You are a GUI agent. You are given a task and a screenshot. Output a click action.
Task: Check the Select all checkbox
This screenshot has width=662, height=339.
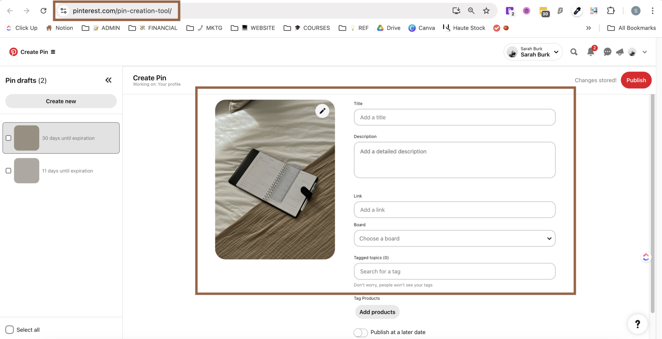tap(9, 329)
